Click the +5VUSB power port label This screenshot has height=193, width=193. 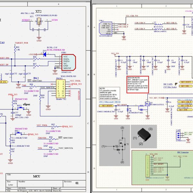32,54
